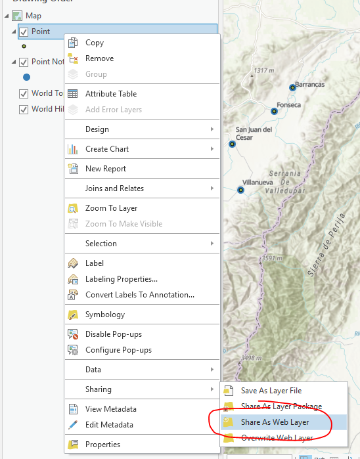Click the Share As Web Layer icon
The image size is (360, 459).
coord(229,422)
